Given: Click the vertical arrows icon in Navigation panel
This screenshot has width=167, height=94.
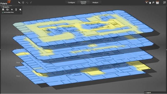Looking at the screenshot, I should tap(16, 10).
